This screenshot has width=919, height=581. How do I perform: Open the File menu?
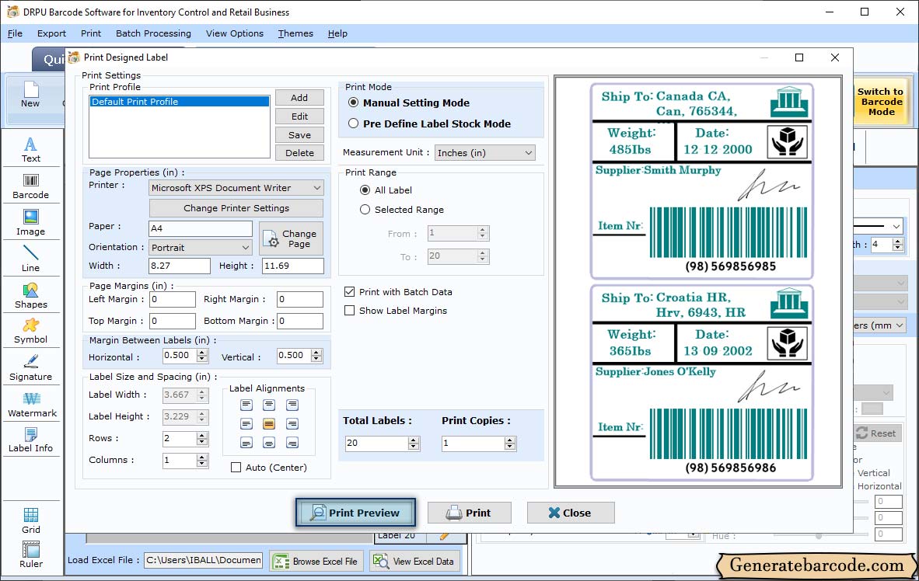16,33
